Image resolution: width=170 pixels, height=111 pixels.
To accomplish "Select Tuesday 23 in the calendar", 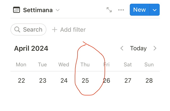I will (x=42, y=80).
